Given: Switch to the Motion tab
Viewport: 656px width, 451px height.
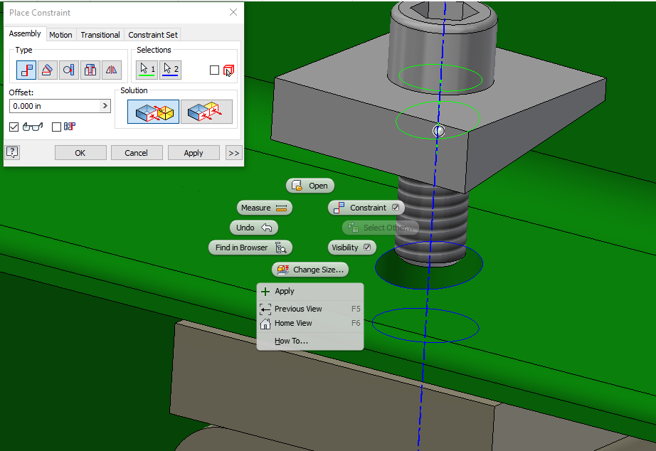Looking at the screenshot, I should click(61, 34).
